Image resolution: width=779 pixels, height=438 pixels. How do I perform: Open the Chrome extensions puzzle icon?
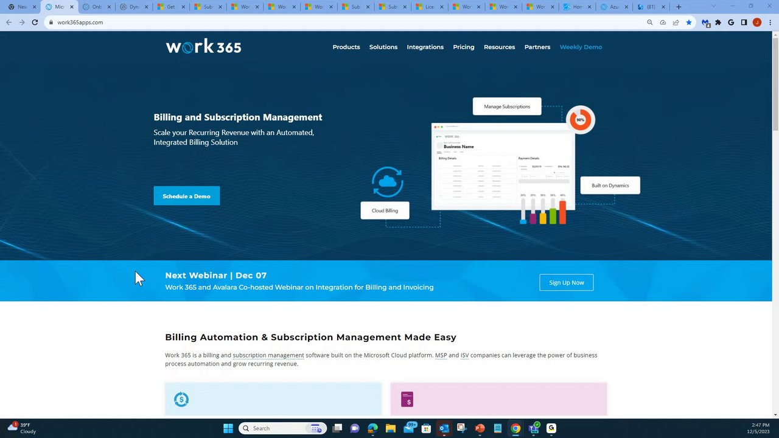tap(718, 23)
